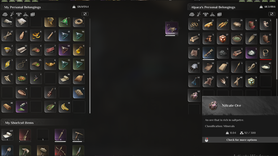The image size is (278, 156).
Task: Select the Nitrate Ore stack of 92
Action: (x=194, y=95)
